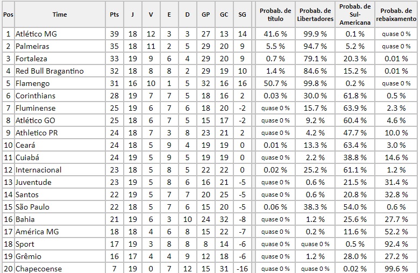Select the Chapecoense team name
This screenshot has width=420, height=273.
pyautogui.click(x=39, y=269)
